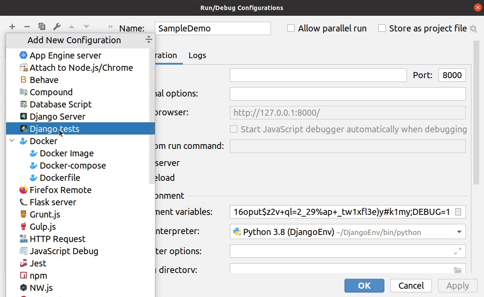The image size is (484, 297).
Task: Expand the hidden toolbar items chevron
Action: (x=110, y=27)
